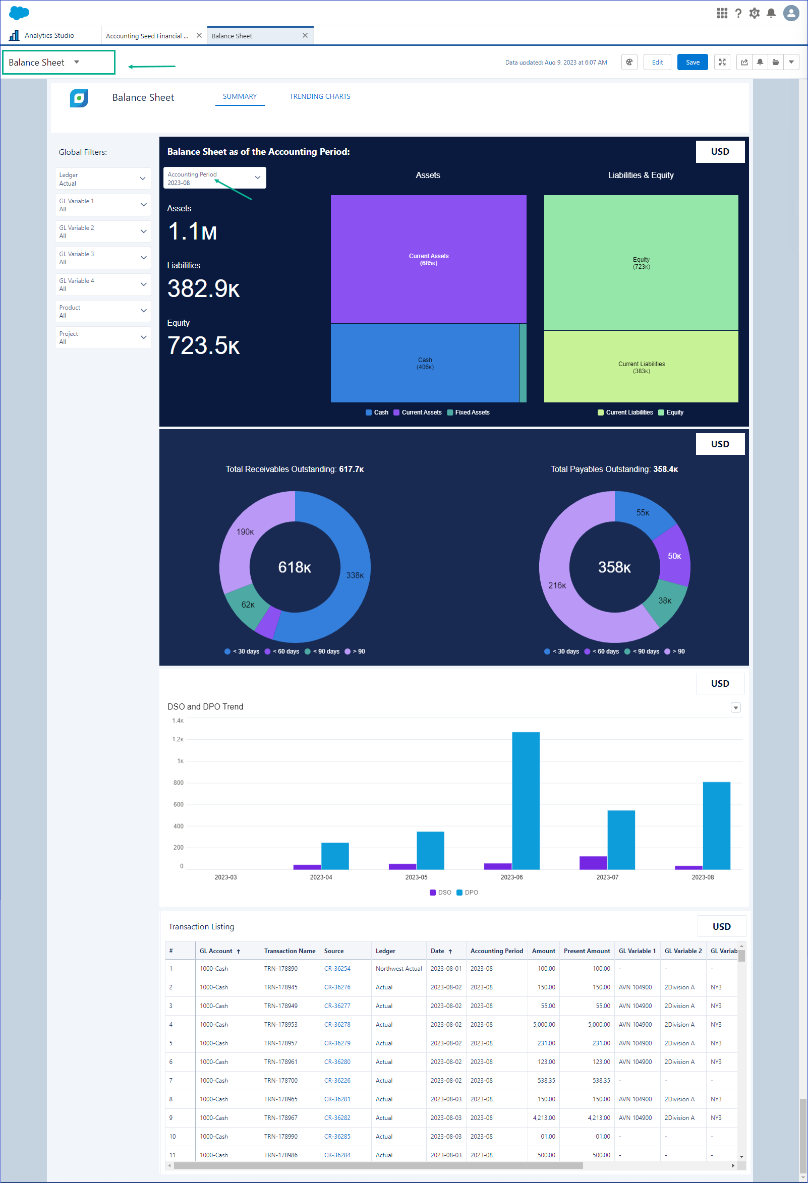Image resolution: width=808 pixels, height=1183 pixels.
Task: Expand the Accounting Period 2023-08 dropdown
Action: click(214, 178)
